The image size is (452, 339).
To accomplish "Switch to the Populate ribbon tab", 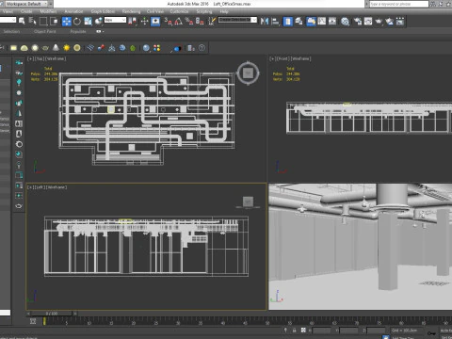I will pyautogui.click(x=78, y=31).
